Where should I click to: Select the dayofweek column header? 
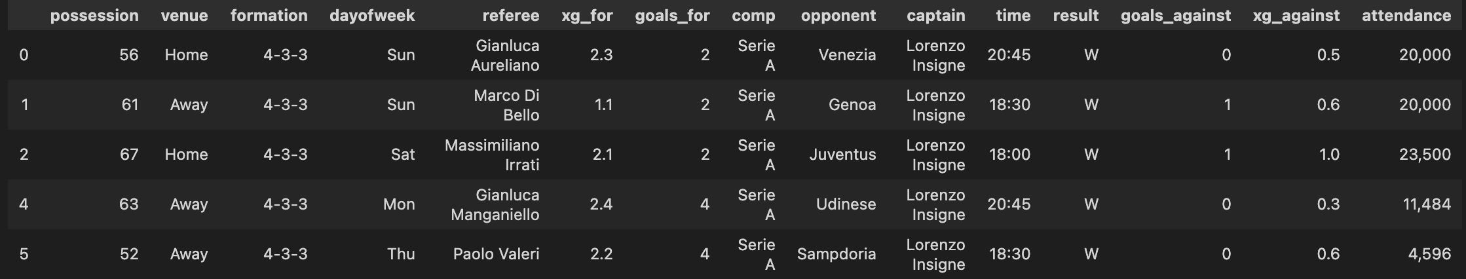pyautogui.click(x=372, y=16)
